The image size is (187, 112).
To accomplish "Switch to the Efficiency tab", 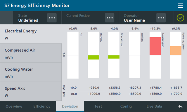I will pyautogui.click(x=42, y=106).
